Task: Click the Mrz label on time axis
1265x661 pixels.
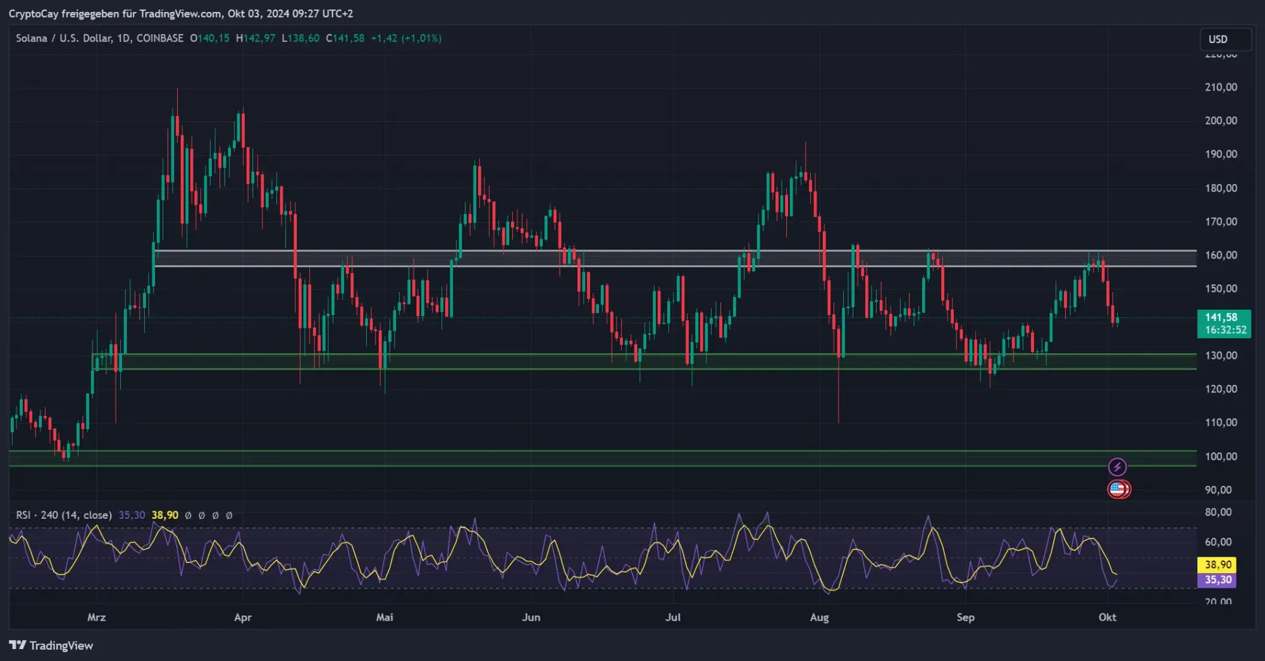Action: click(96, 617)
